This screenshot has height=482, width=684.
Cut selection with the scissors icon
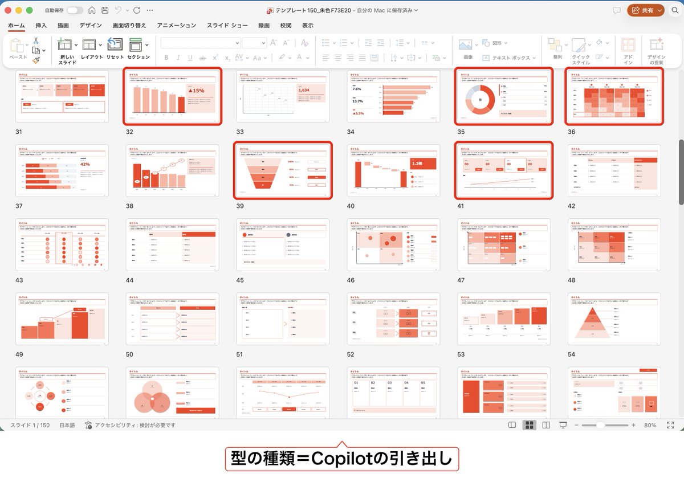(x=35, y=40)
